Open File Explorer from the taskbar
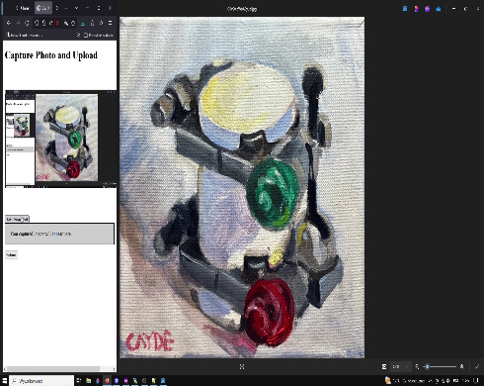The image size is (484, 386). pos(89,381)
